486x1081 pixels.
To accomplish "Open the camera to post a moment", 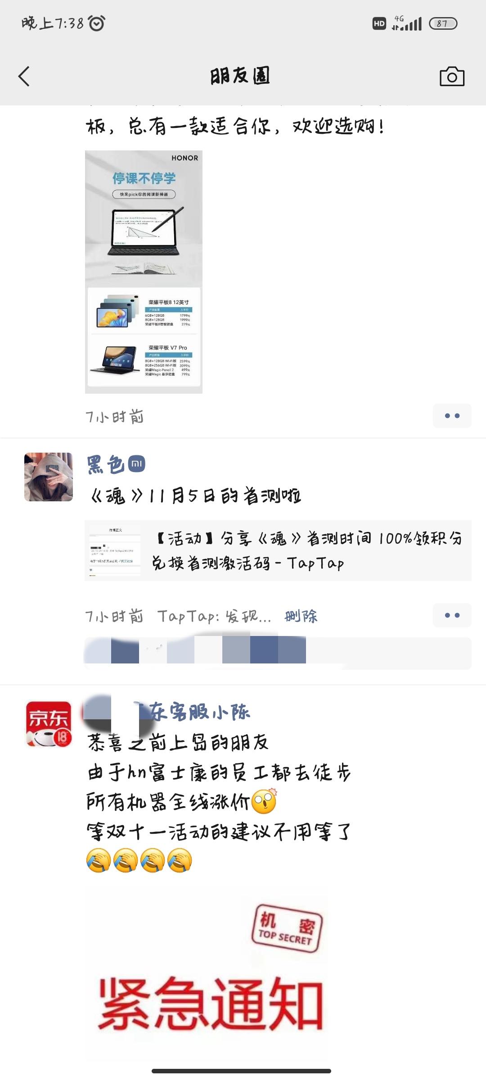I will pos(452,77).
